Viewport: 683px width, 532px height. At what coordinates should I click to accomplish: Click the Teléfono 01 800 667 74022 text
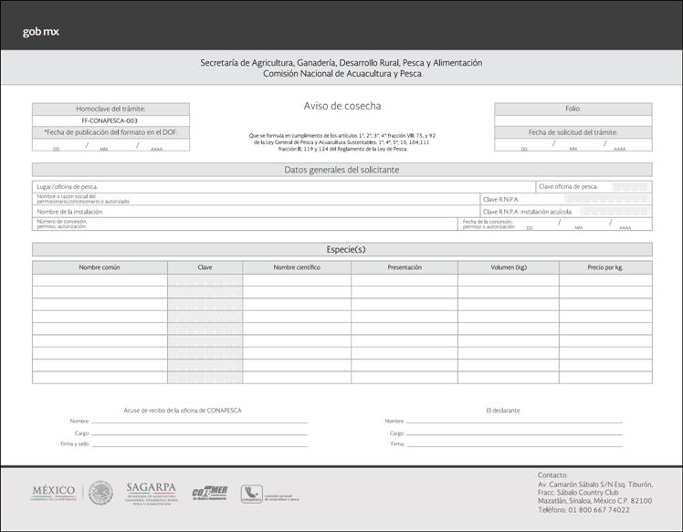(583, 510)
